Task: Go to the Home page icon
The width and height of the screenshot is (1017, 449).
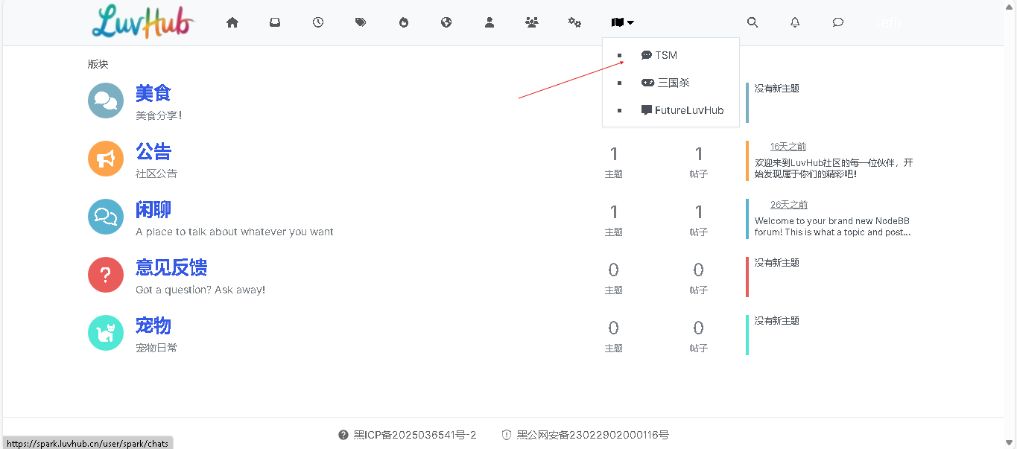Action: pos(232,22)
